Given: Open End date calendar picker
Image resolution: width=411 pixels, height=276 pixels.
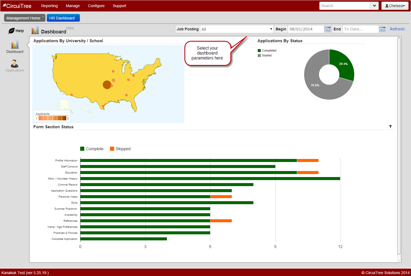Looking at the screenshot, I should coord(382,29).
